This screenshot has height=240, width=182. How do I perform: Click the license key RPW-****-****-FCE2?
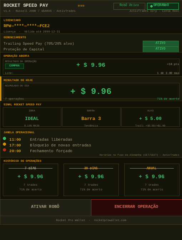tap(27, 26)
